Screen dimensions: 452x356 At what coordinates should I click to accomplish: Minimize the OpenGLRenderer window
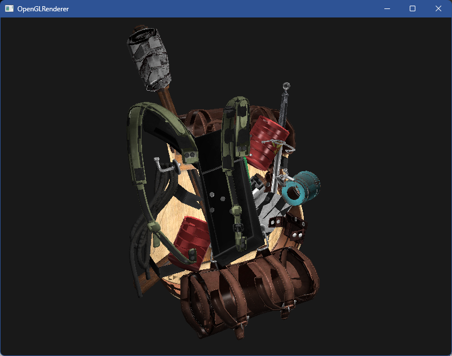point(387,8)
